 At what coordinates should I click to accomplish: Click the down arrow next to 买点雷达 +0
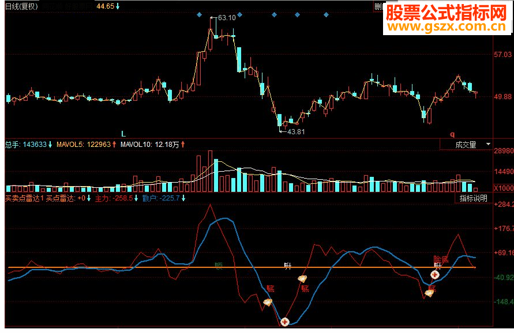[x=88, y=198]
